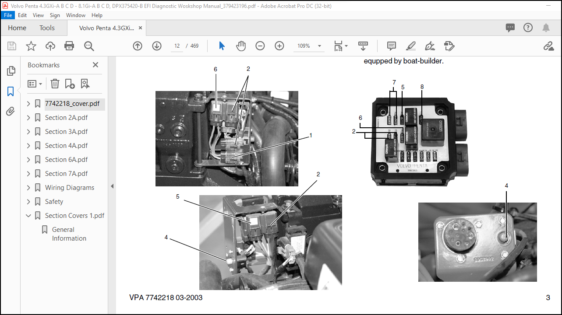The height and width of the screenshot is (315, 562).
Task: Collapse the navigation pane with the arrow handle
Action: point(112,186)
